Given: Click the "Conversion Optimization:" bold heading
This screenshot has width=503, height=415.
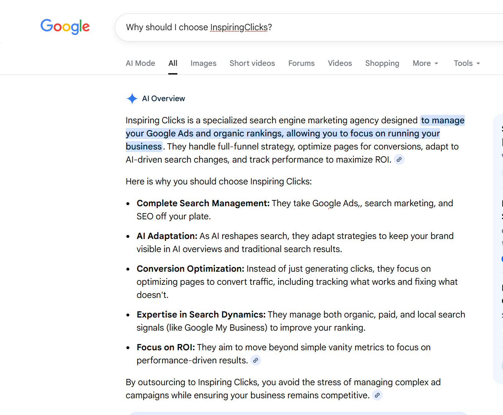Looking at the screenshot, I should point(190,269).
